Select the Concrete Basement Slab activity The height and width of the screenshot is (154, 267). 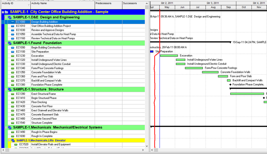45,115
